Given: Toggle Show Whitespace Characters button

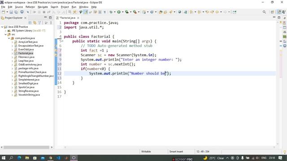Looking at the screenshot, I should coord(104,12).
